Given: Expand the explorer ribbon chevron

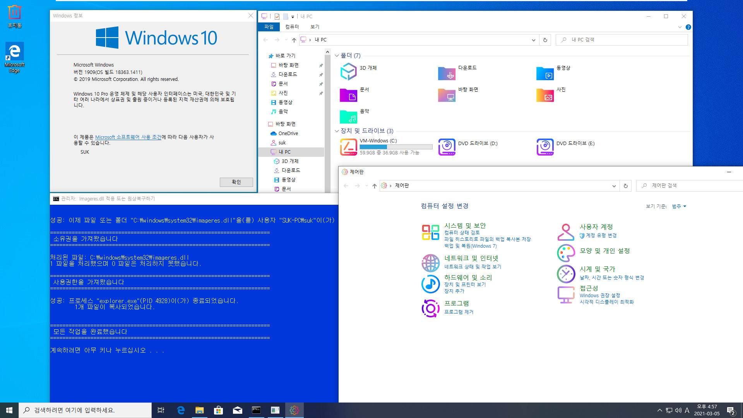Looking at the screenshot, I should point(680,27).
